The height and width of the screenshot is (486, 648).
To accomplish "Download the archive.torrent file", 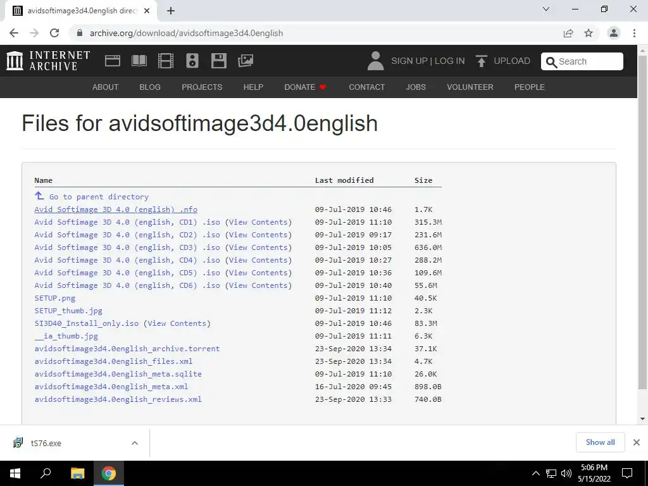I will tap(127, 349).
